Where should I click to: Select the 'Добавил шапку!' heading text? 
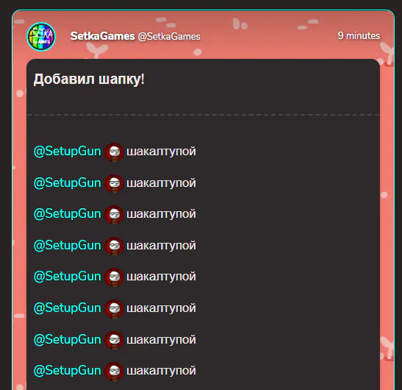point(89,79)
